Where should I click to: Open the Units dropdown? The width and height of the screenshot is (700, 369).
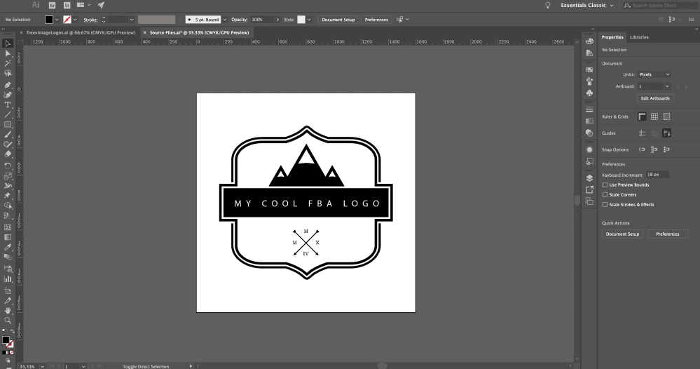pyautogui.click(x=654, y=74)
